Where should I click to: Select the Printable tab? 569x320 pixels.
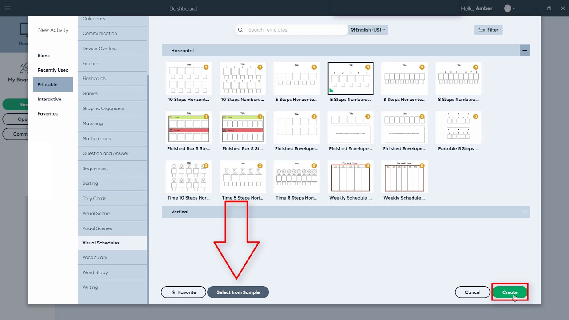53,84
